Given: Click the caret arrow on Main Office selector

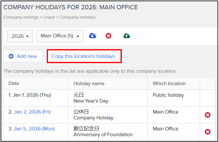Looking at the screenshot, I should click(x=78, y=36).
